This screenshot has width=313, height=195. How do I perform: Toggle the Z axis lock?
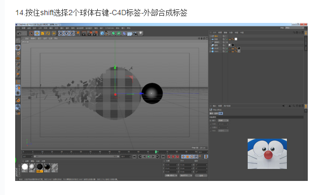pos(72,33)
